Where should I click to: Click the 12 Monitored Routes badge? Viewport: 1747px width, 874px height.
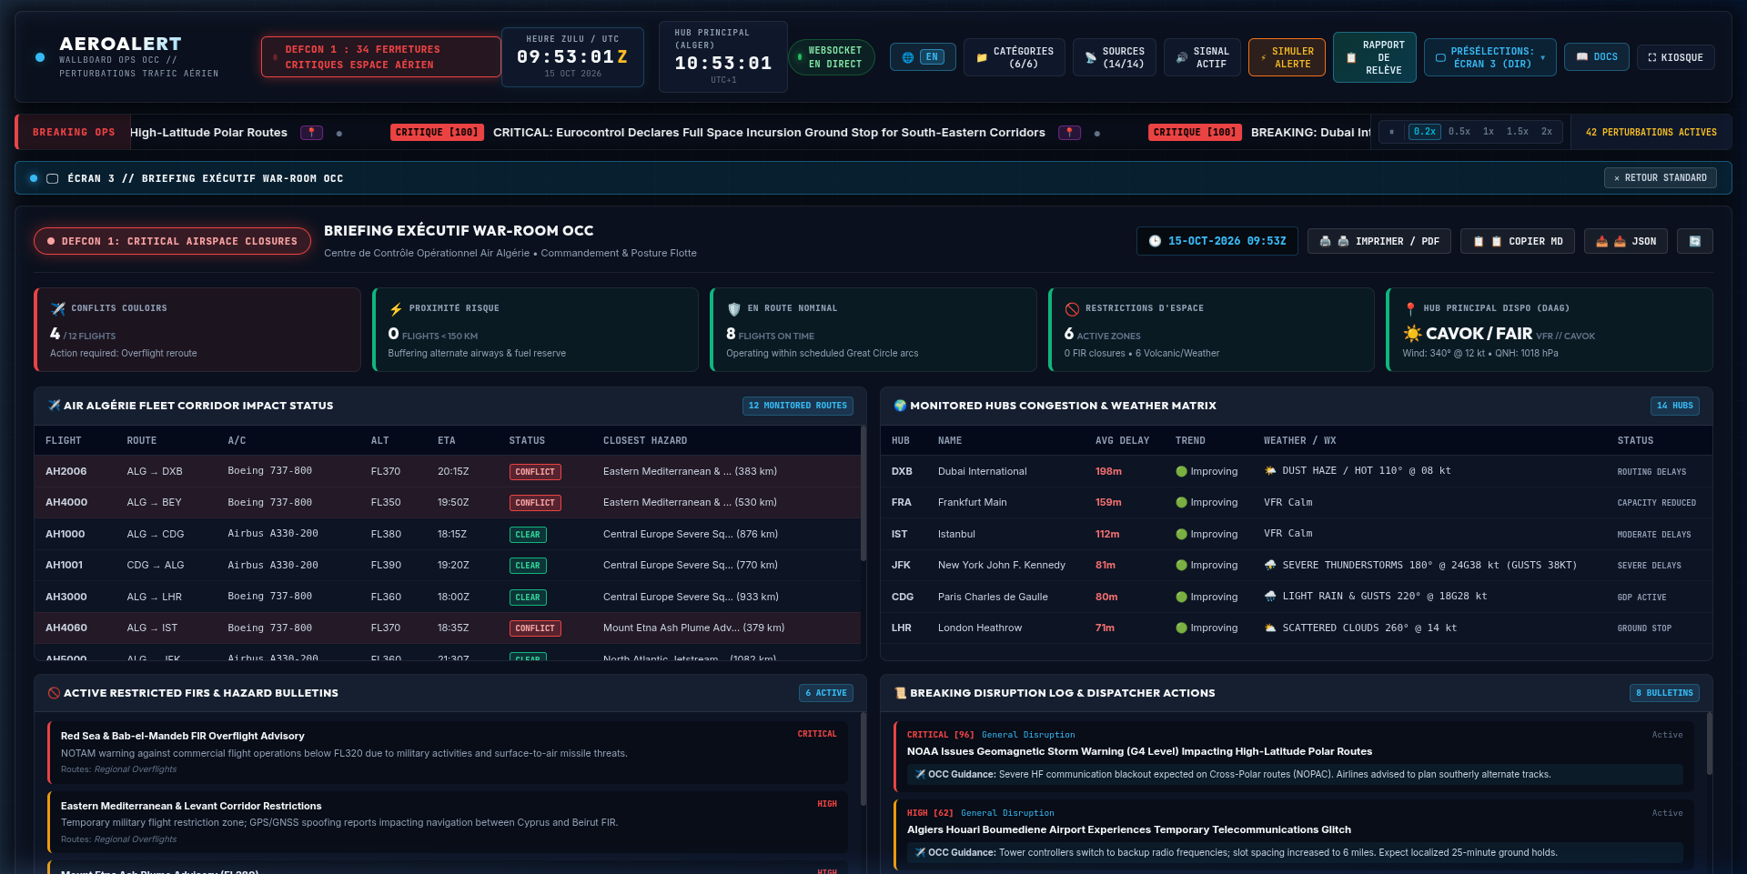click(x=798, y=406)
